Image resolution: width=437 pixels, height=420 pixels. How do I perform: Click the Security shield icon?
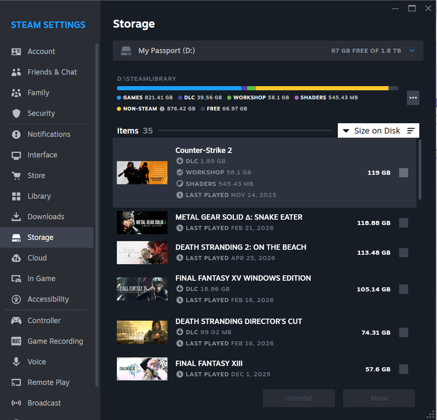(x=16, y=113)
